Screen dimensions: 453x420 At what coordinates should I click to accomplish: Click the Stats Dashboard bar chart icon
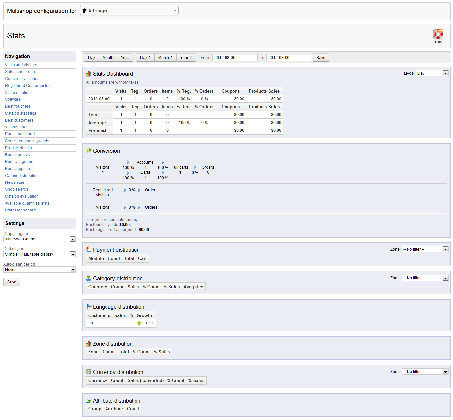pyautogui.click(x=88, y=73)
